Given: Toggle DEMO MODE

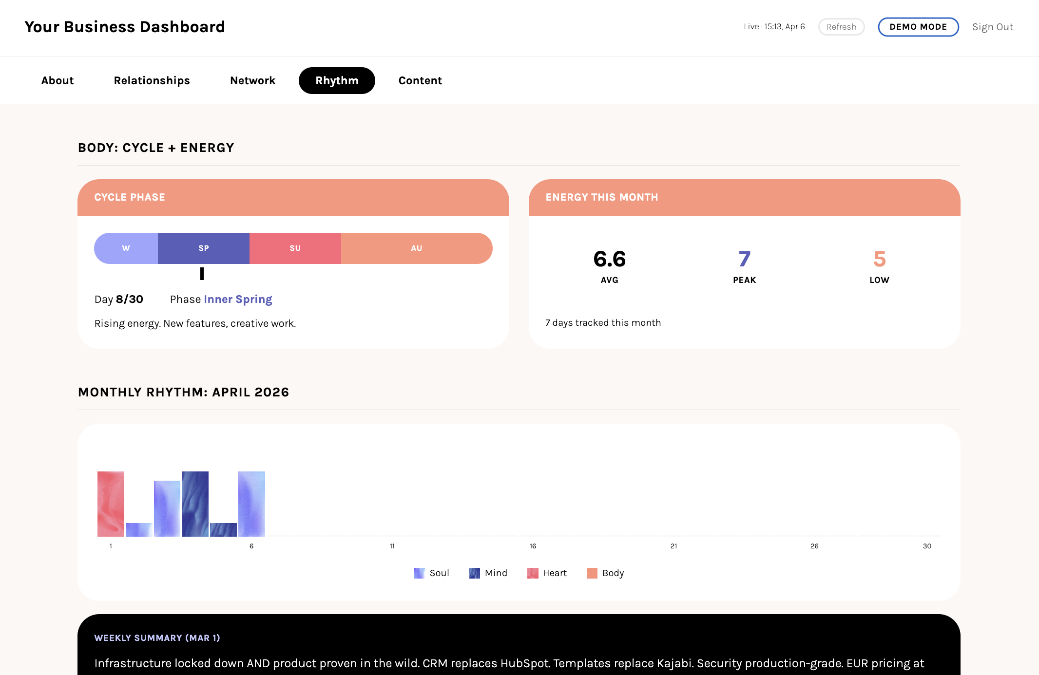Looking at the screenshot, I should coord(918,27).
